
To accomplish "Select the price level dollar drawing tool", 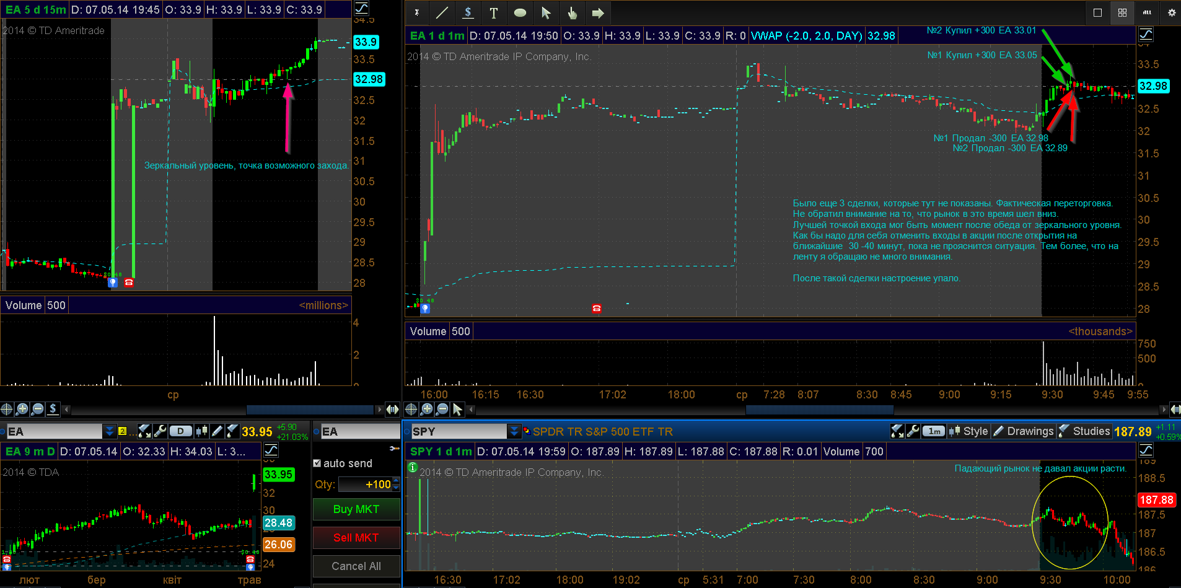I will click(x=468, y=12).
